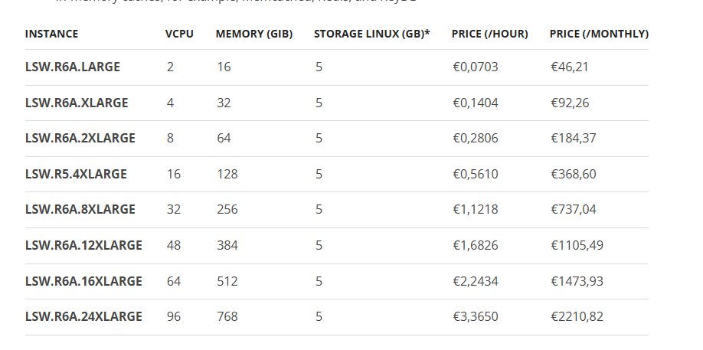Image resolution: width=703 pixels, height=350 pixels.
Task: Click the LSW.R6A.LARGE instance name
Action: tap(73, 67)
